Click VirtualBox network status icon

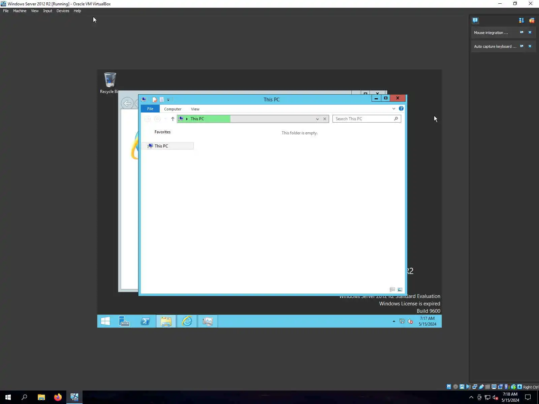(x=475, y=387)
